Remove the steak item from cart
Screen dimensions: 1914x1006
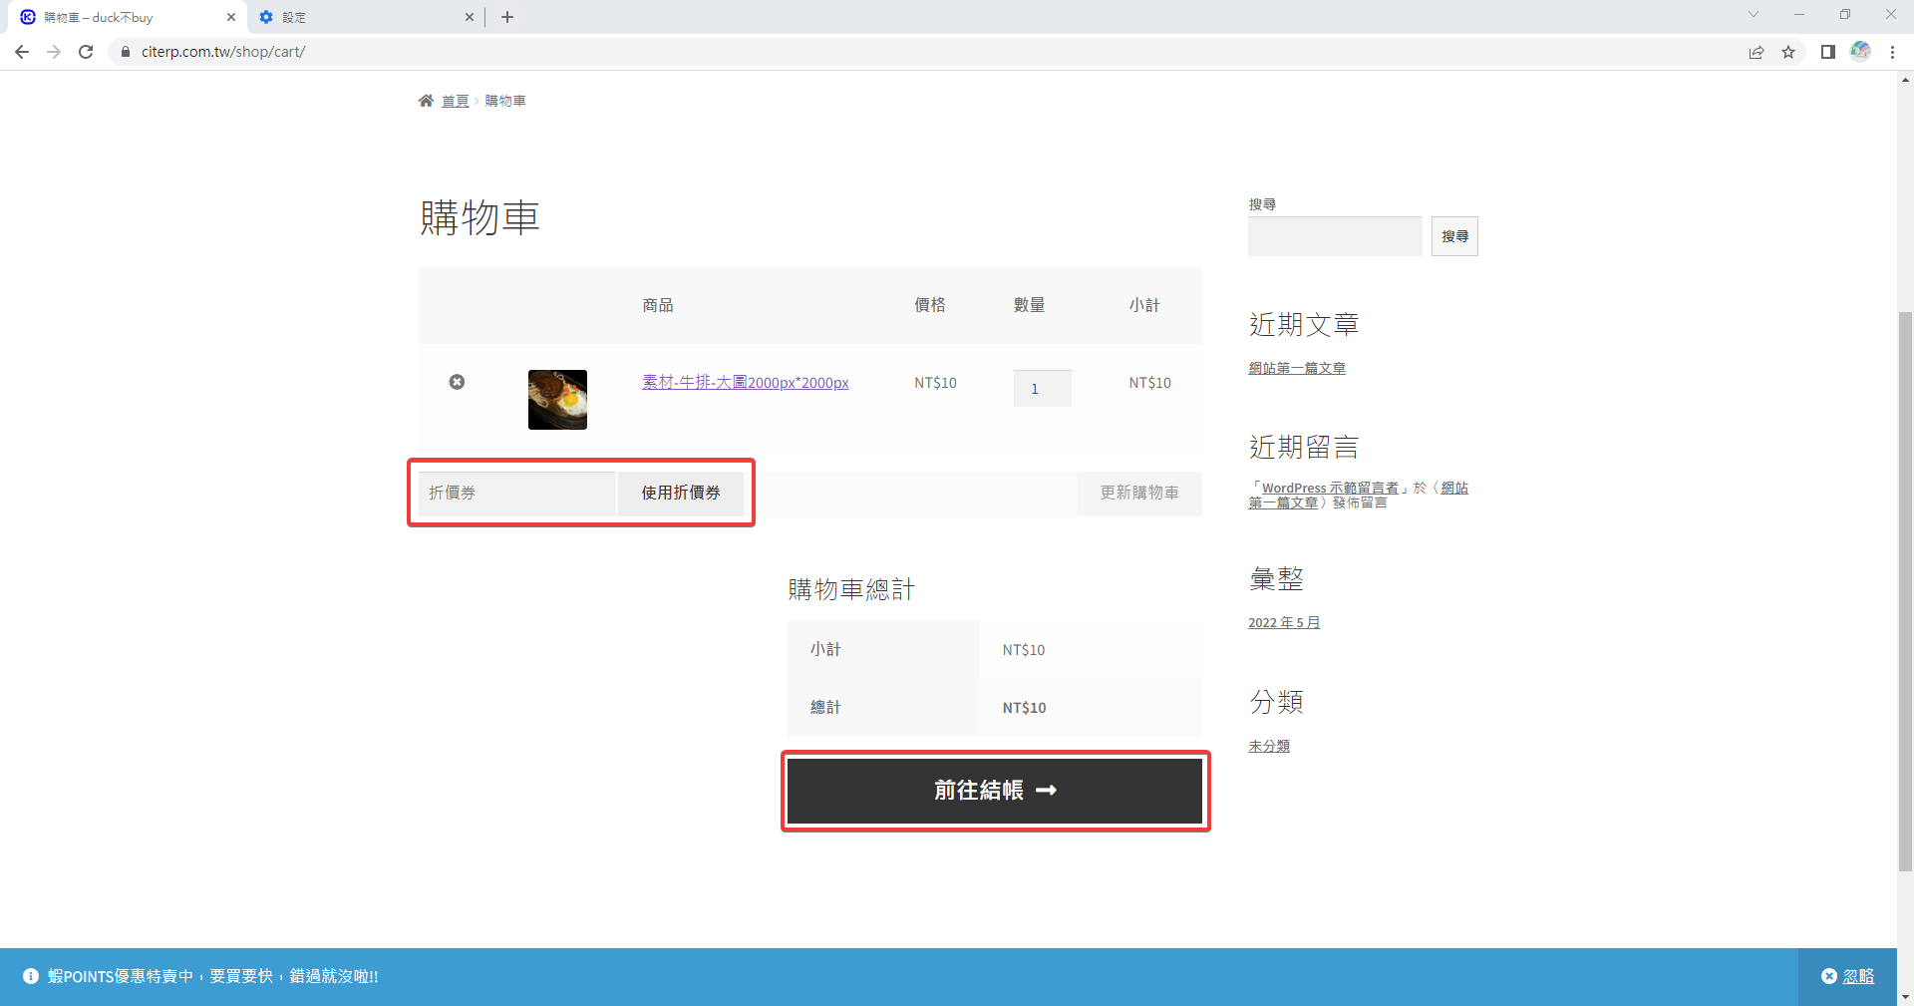click(x=457, y=382)
